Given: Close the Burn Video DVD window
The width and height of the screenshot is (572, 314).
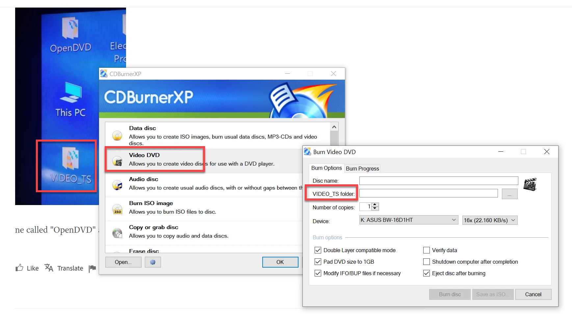Looking at the screenshot, I should 547,151.
